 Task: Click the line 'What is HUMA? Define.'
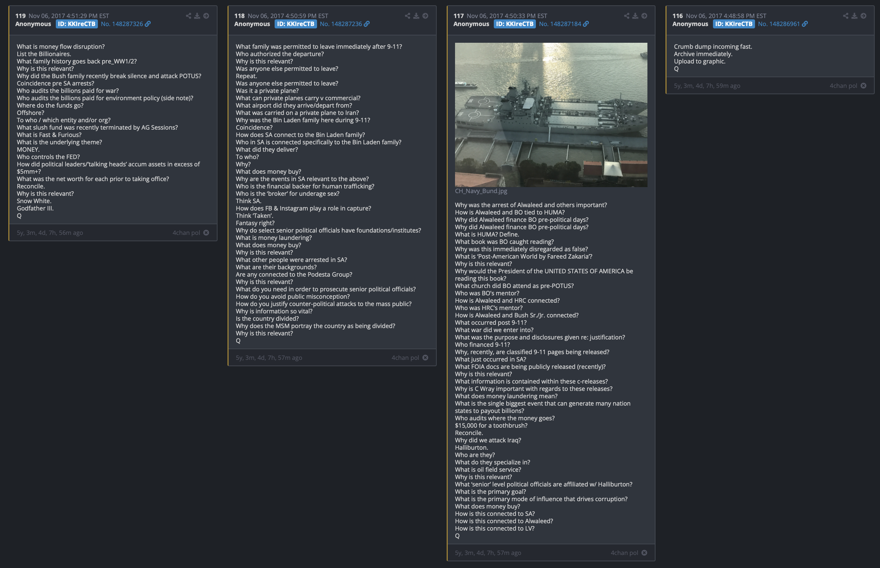[x=487, y=235]
